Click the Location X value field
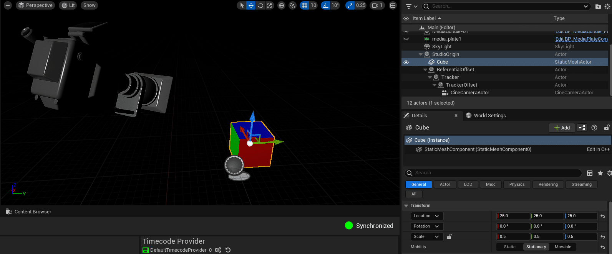Image resolution: width=612 pixels, height=254 pixels. [x=513, y=216]
